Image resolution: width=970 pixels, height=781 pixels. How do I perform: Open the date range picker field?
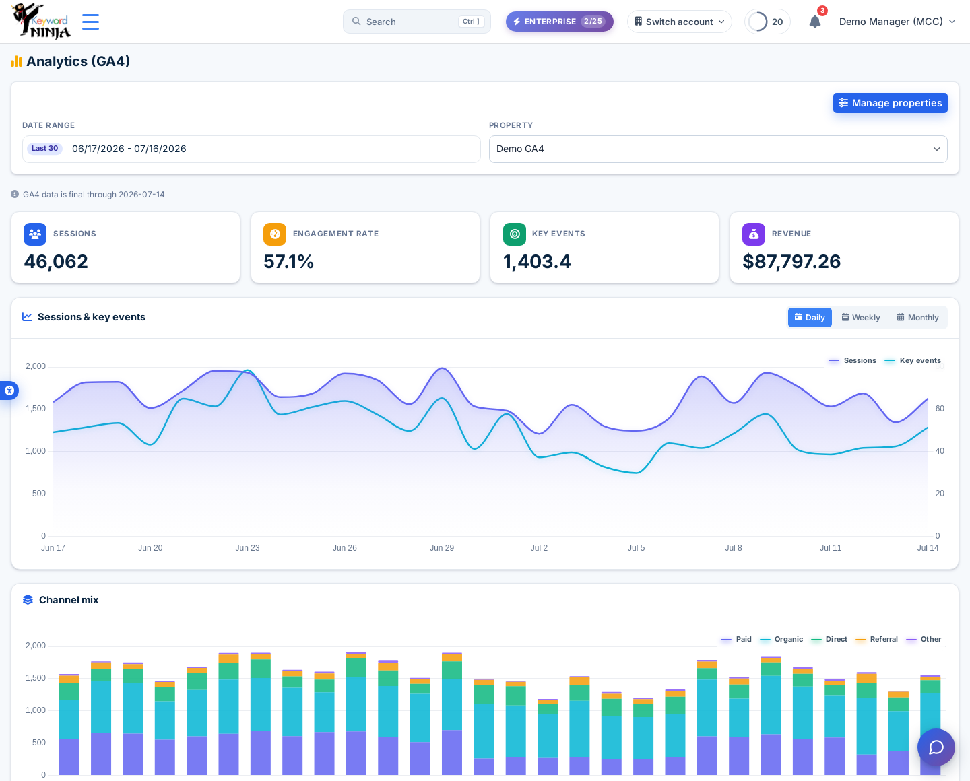pos(251,149)
